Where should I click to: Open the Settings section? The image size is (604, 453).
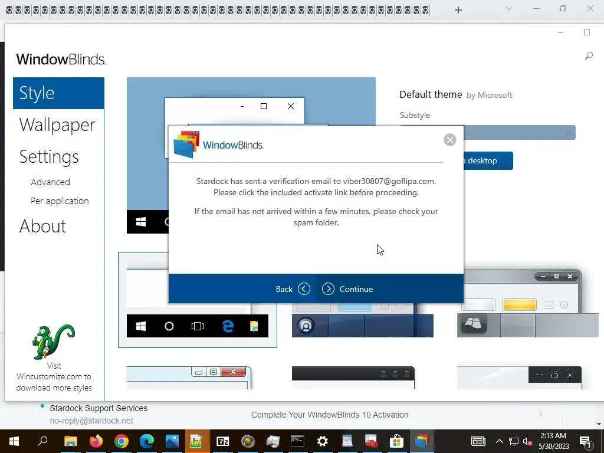[x=49, y=157]
